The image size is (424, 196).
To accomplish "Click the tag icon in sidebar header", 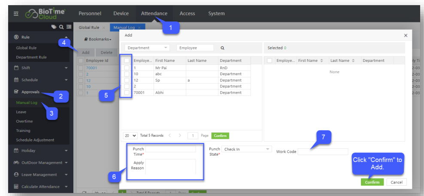I will [x=55, y=27].
